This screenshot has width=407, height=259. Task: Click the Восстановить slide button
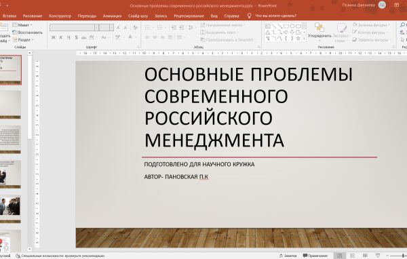27,33
